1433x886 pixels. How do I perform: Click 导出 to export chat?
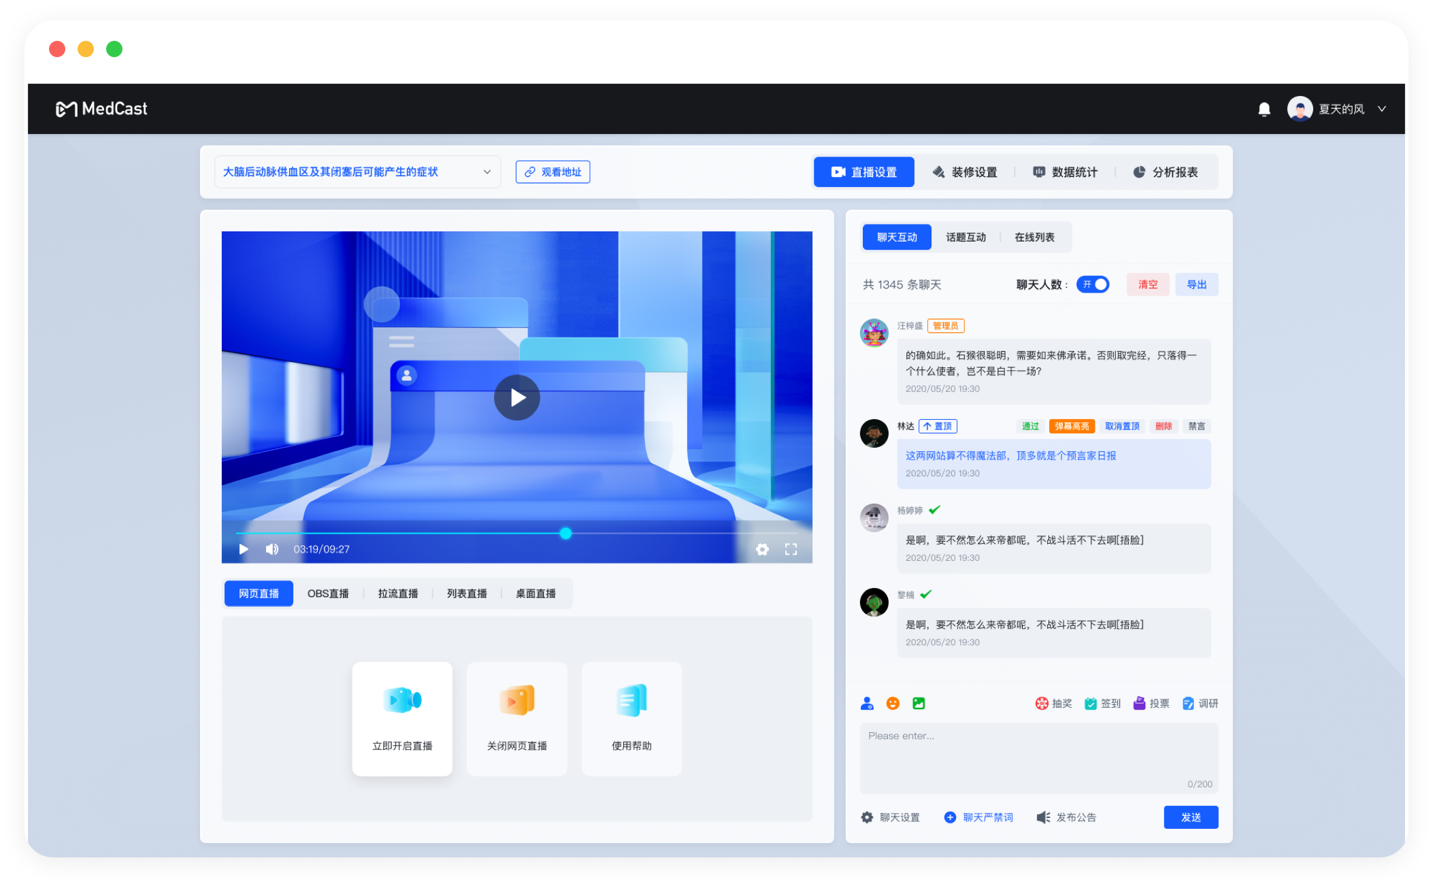1197,284
